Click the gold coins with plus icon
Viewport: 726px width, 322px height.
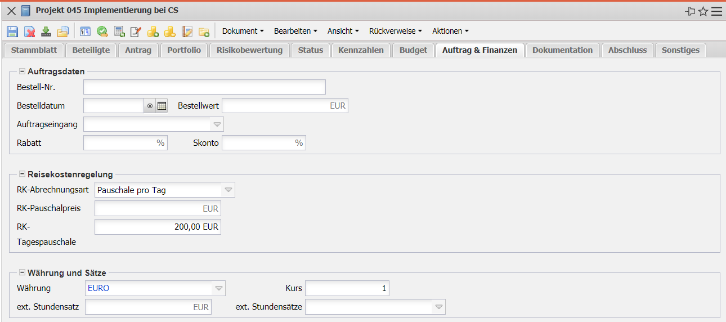153,32
